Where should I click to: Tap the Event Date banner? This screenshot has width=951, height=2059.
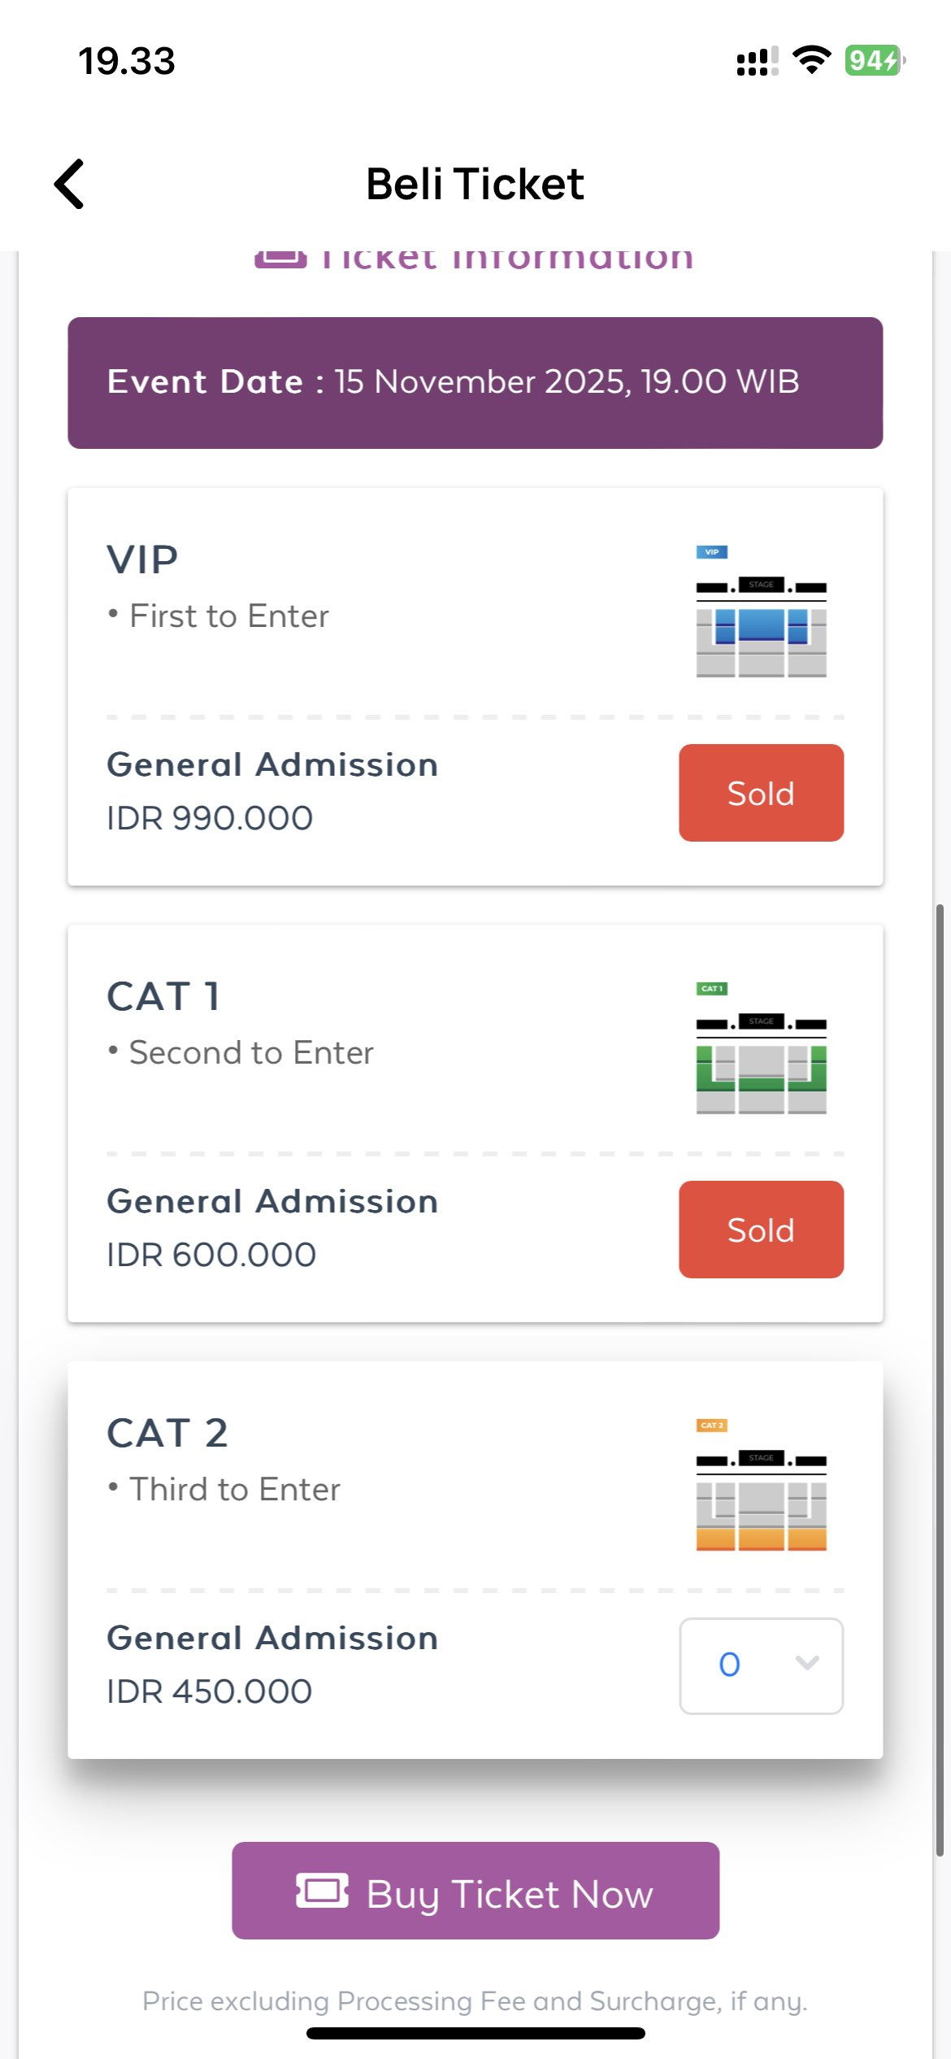475,382
